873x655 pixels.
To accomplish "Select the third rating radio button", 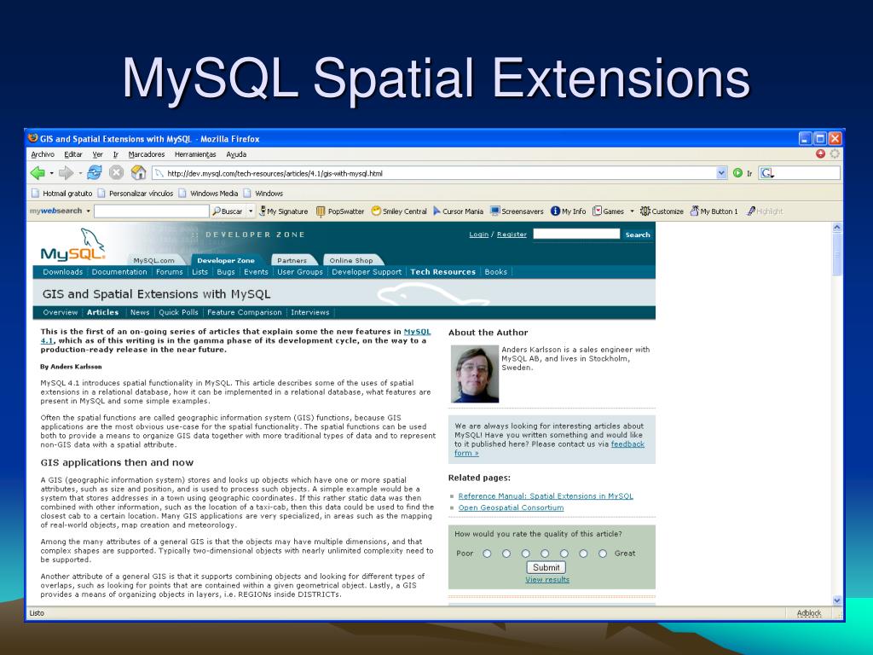I will 525,554.
